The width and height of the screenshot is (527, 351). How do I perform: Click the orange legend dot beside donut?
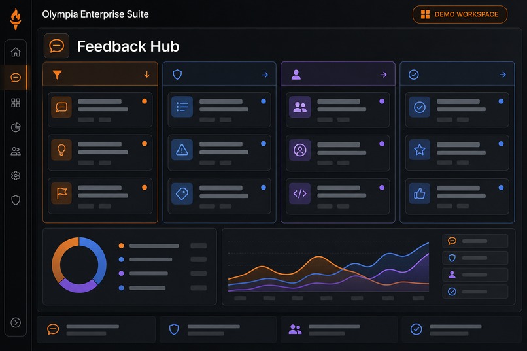point(122,246)
